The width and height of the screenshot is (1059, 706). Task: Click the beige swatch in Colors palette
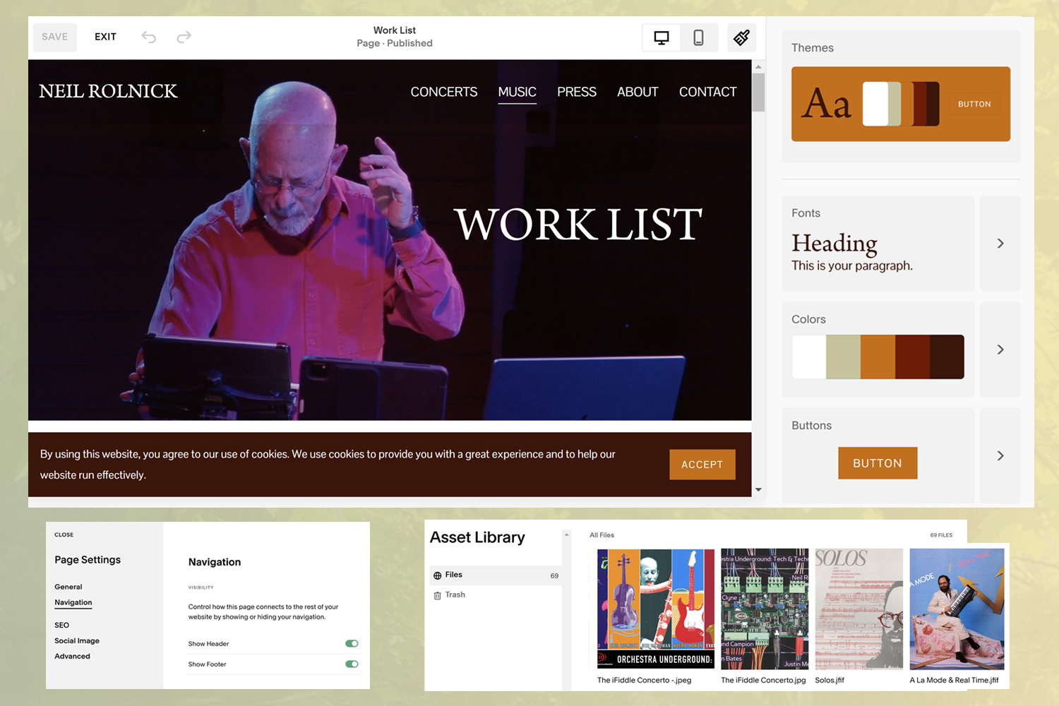843,357
